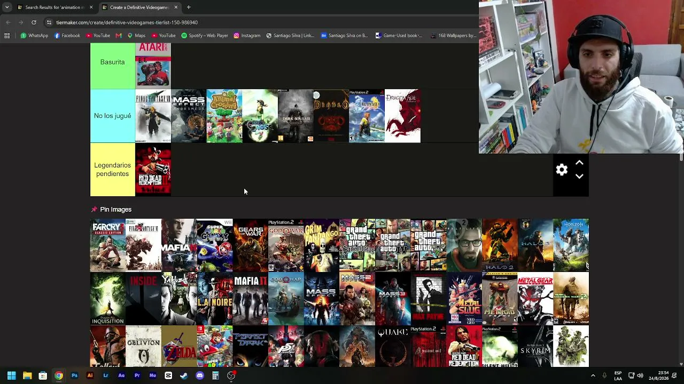
Task: Open the first YouTube bookmark
Action: (98, 36)
